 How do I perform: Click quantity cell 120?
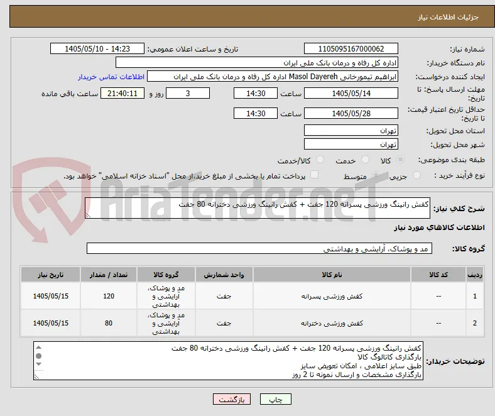pyautogui.click(x=109, y=296)
